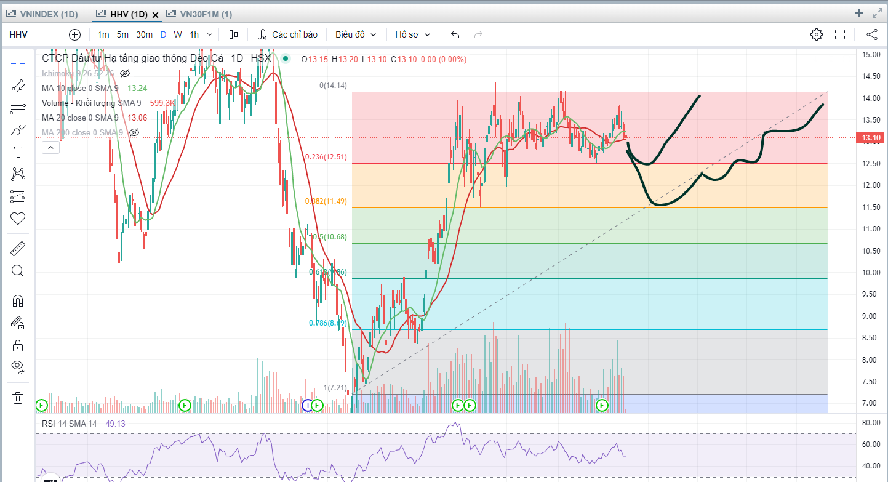This screenshot has width=888, height=482.
Task: Click the Fibonacci 0.236(12.51) level label
Action: pos(326,157)
